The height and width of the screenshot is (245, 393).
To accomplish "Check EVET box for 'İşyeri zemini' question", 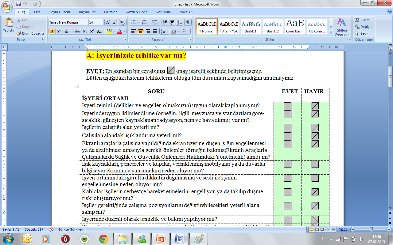I will coord(287,106).
